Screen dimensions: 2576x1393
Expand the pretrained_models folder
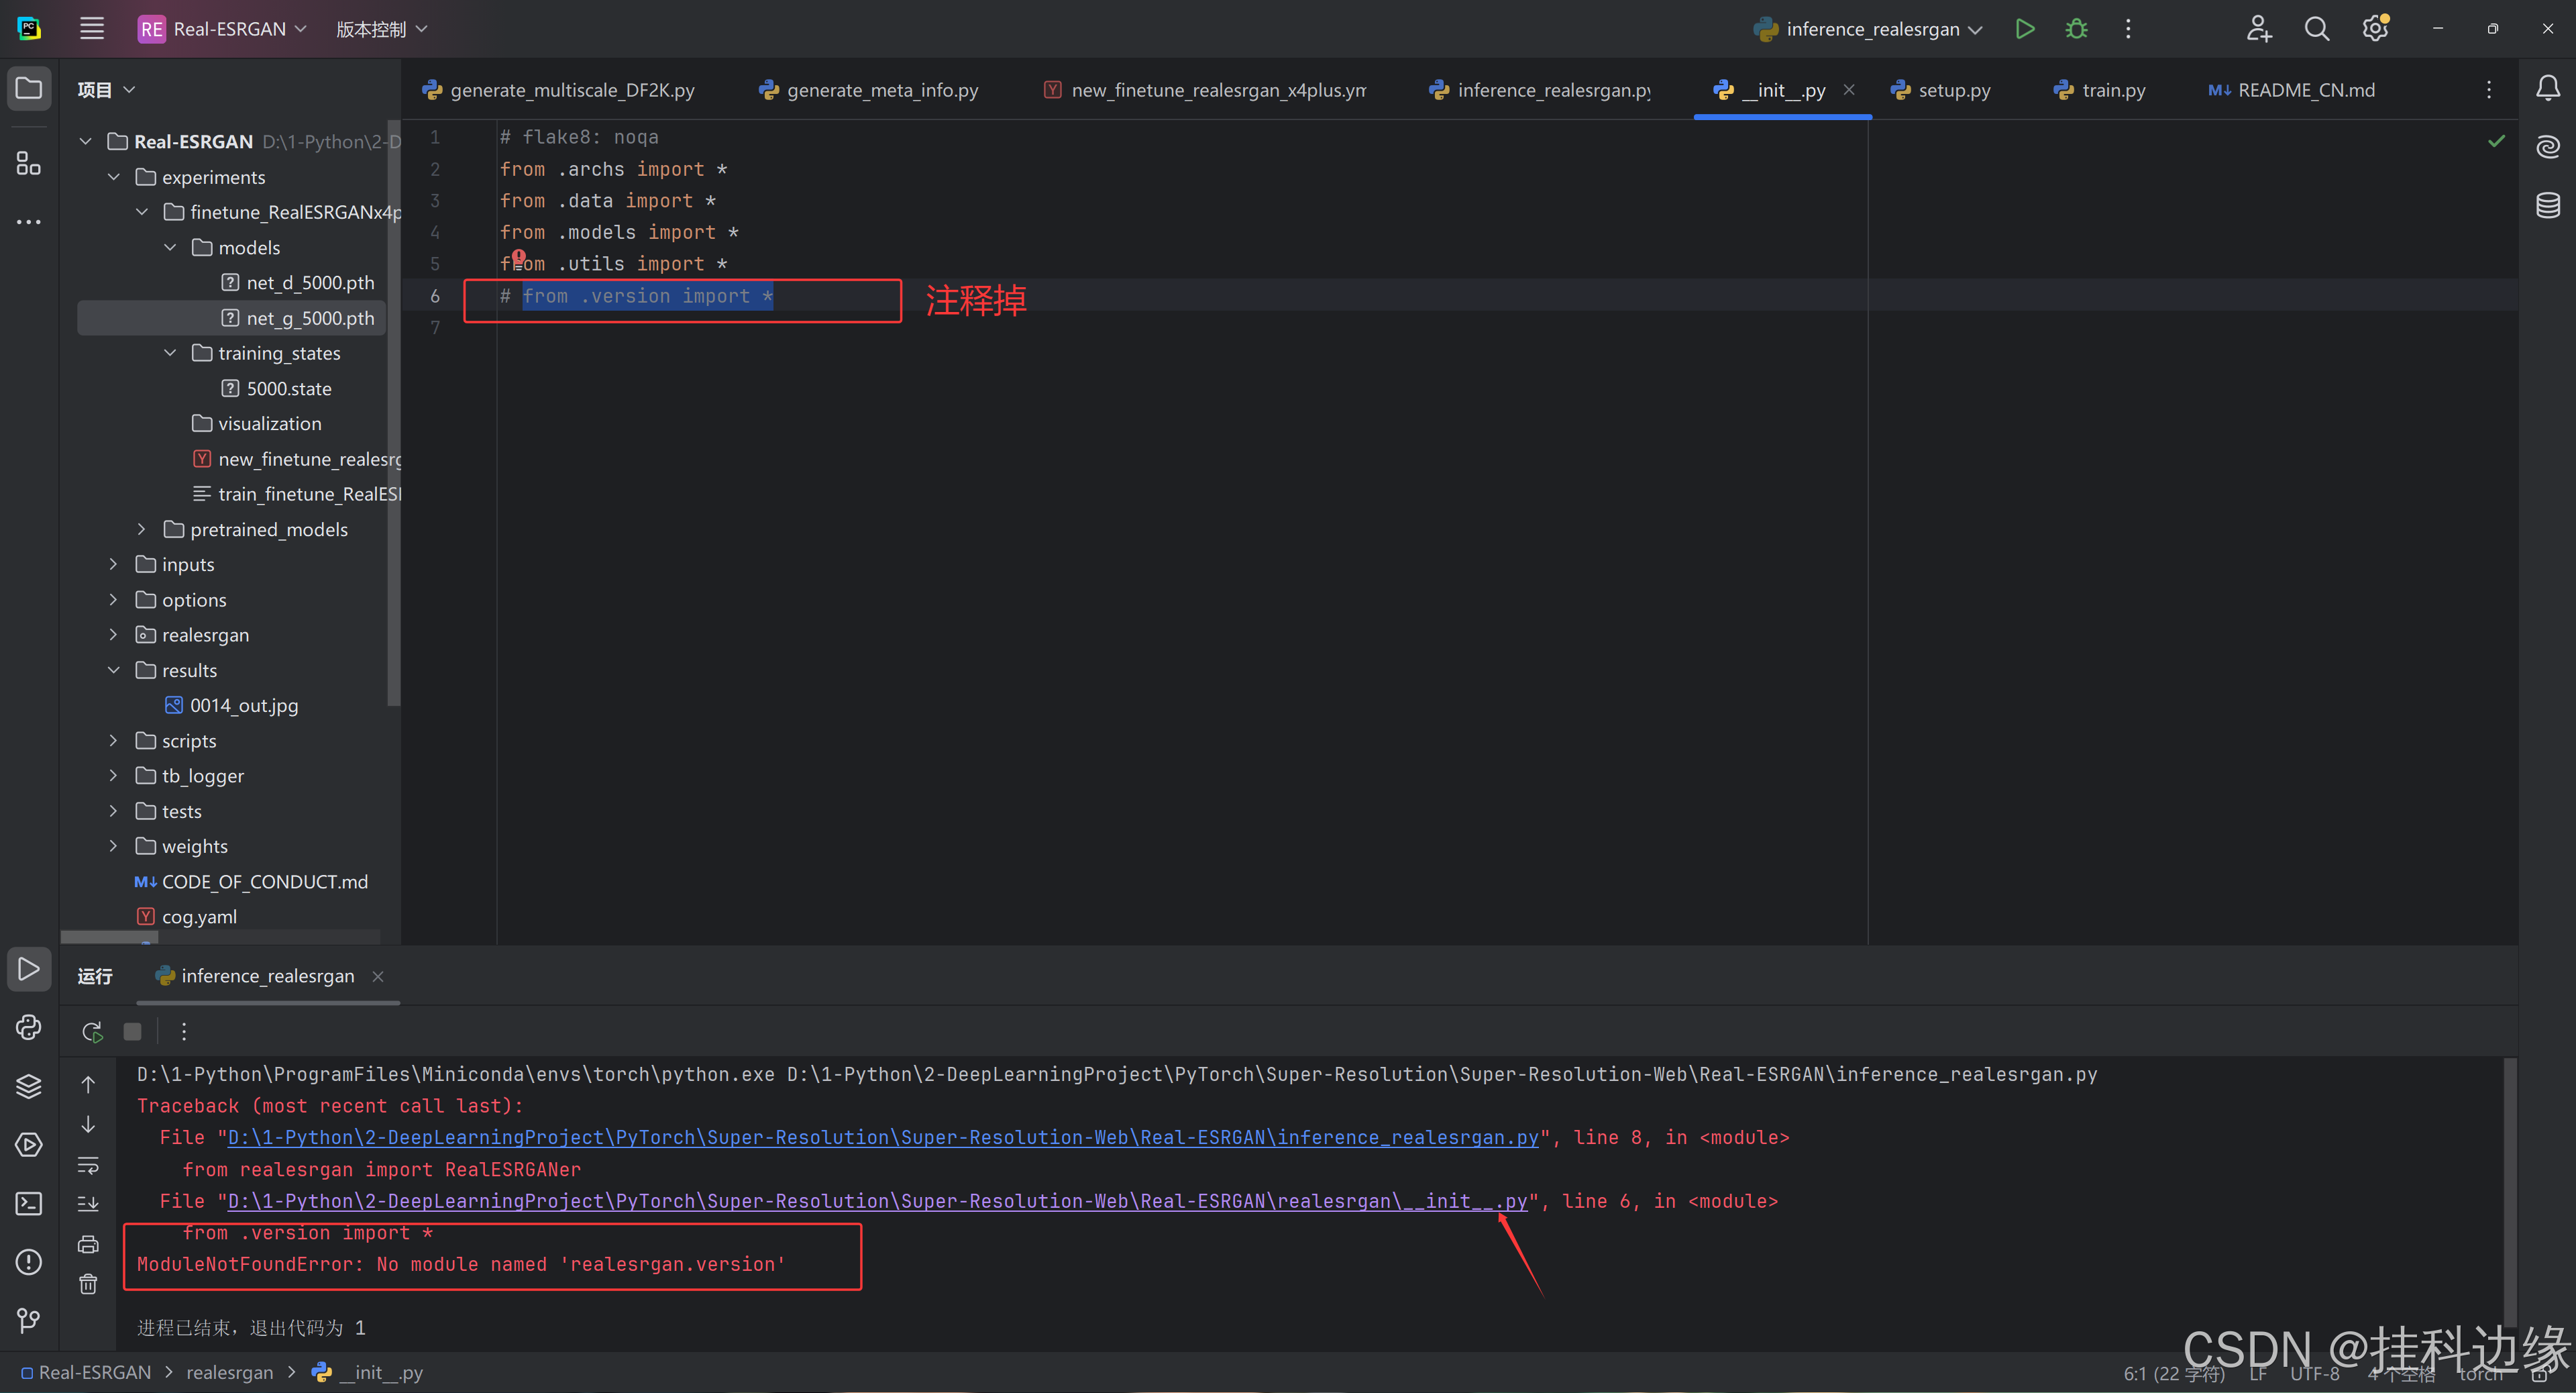point(141,529)
